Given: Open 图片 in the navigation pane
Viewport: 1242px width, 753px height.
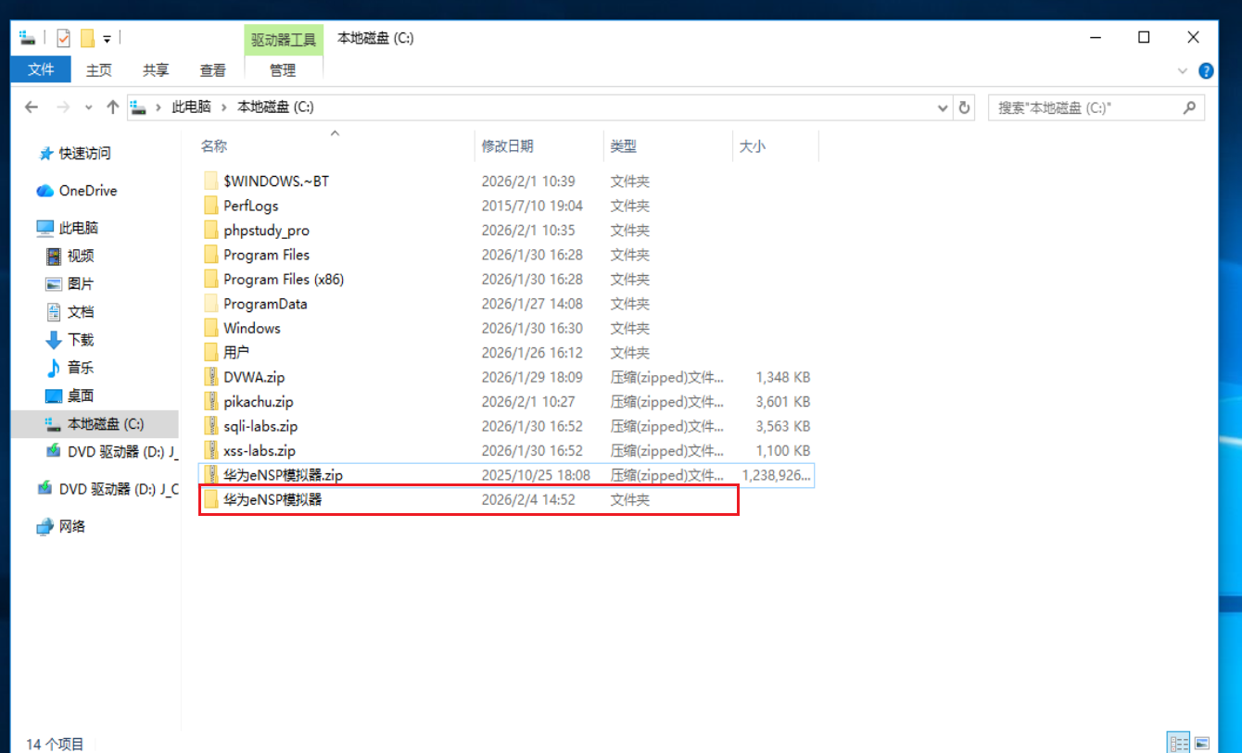Looking at the screenshot, I should tap(70, 283).
